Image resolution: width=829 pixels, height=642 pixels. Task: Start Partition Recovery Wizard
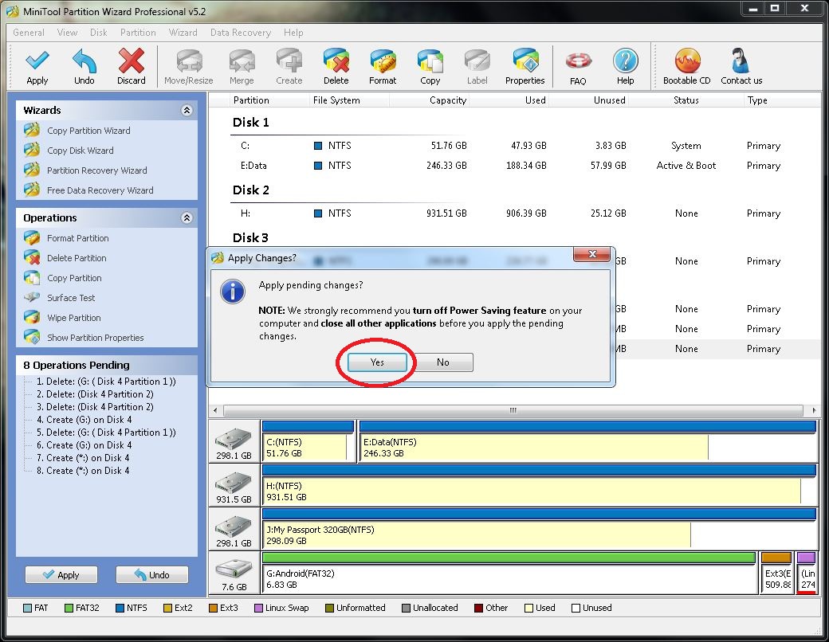tap(96, 170)
